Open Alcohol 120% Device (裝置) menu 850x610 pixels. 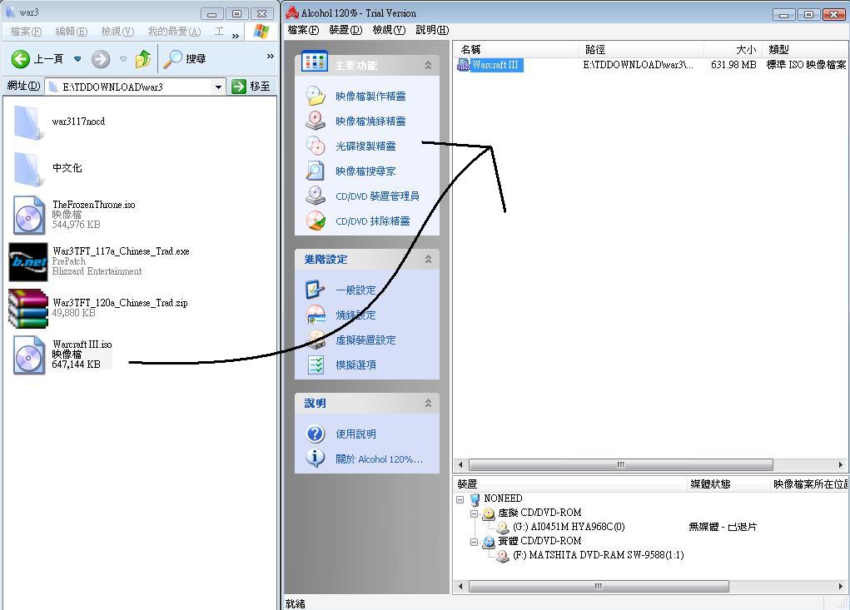click(345, 30)
